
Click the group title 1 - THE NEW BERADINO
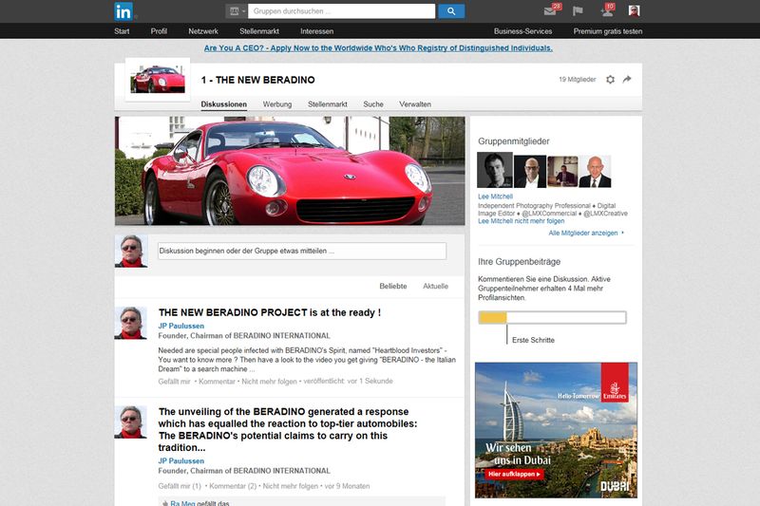point(257,80)
